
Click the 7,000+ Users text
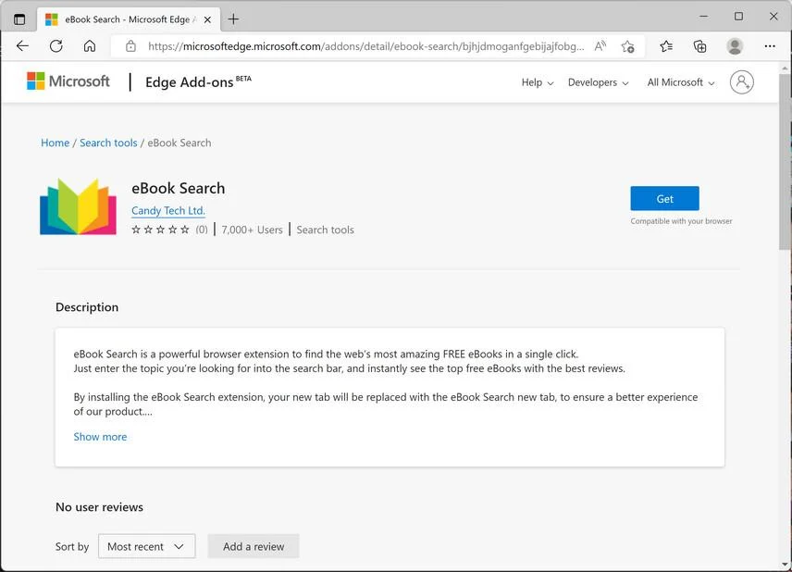point(252,230)
